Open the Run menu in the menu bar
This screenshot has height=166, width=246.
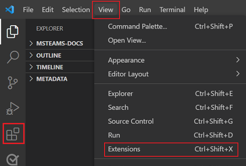(145, 10)
